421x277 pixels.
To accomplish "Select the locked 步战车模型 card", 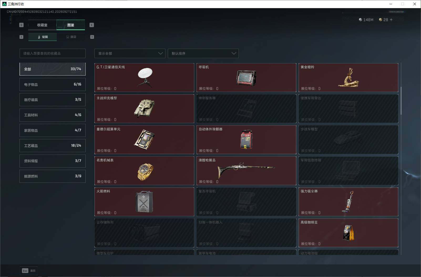I will (348, 140).
